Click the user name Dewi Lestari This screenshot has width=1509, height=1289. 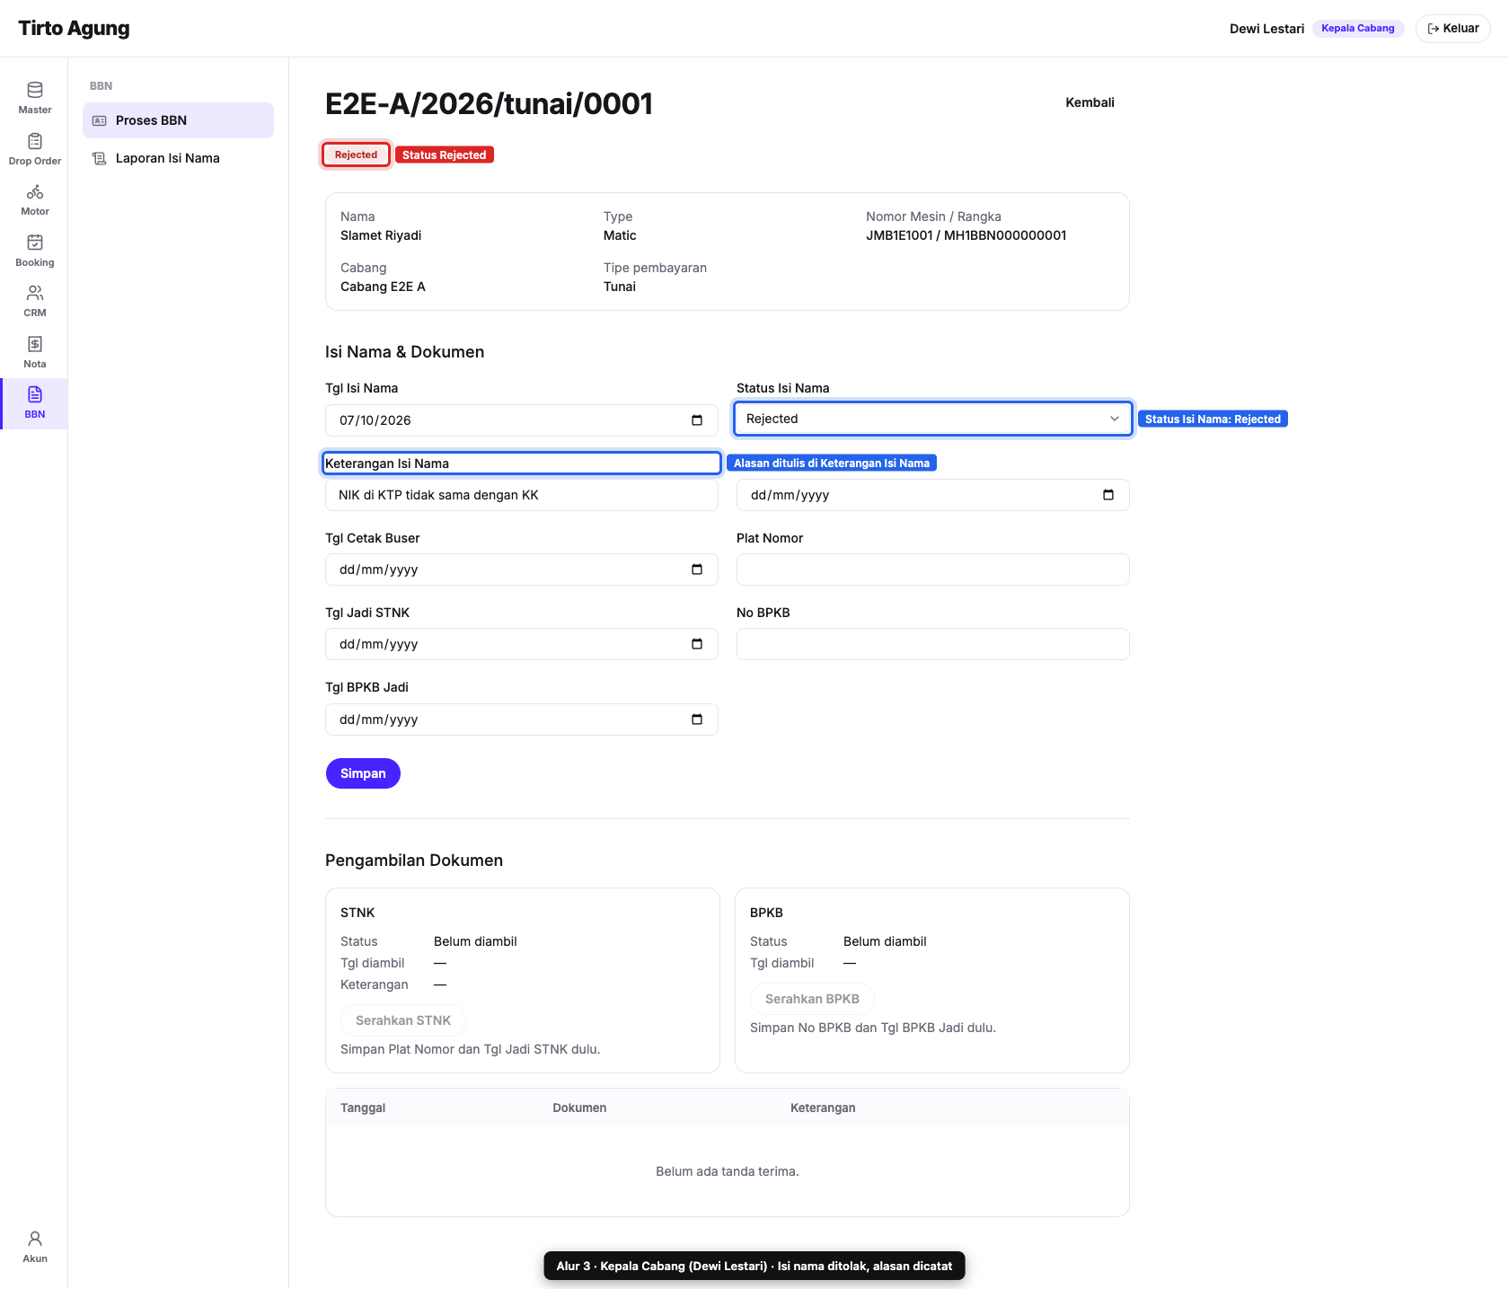point(1266,29)
